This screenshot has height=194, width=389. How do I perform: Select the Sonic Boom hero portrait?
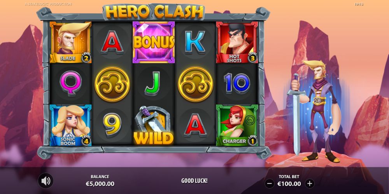pyautogui.click(x=70, y=125)
